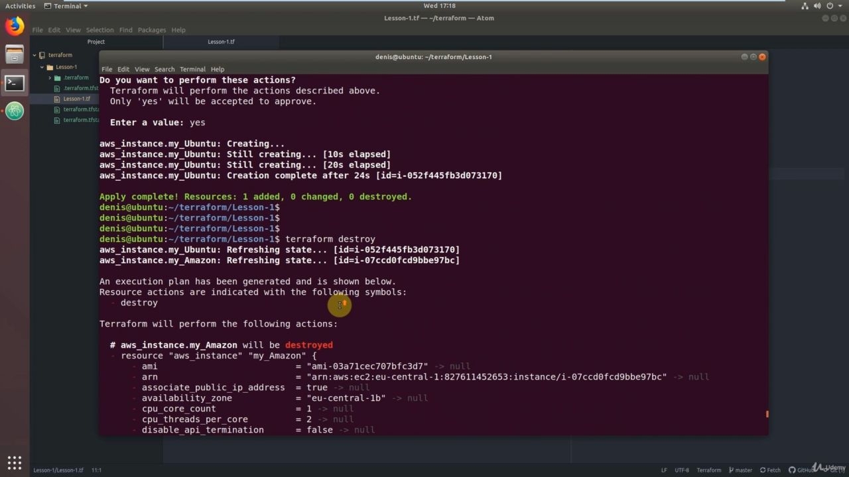Open Atom's Selection menu
The width and height of the screenshot is (849, 477).
100,30
